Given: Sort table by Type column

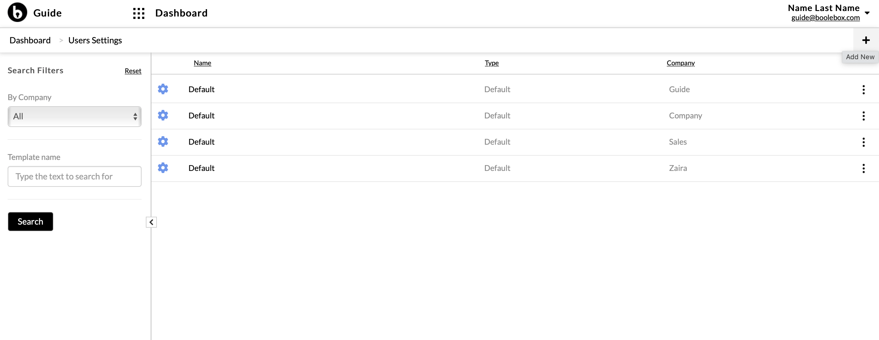Looking at the screenshot, I should [491, 63].
